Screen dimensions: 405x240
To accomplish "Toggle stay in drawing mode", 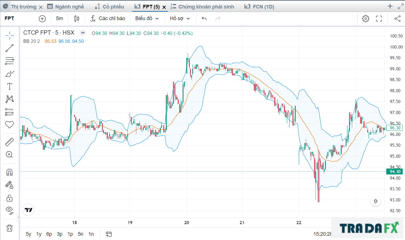I will (x=9, y=185).
